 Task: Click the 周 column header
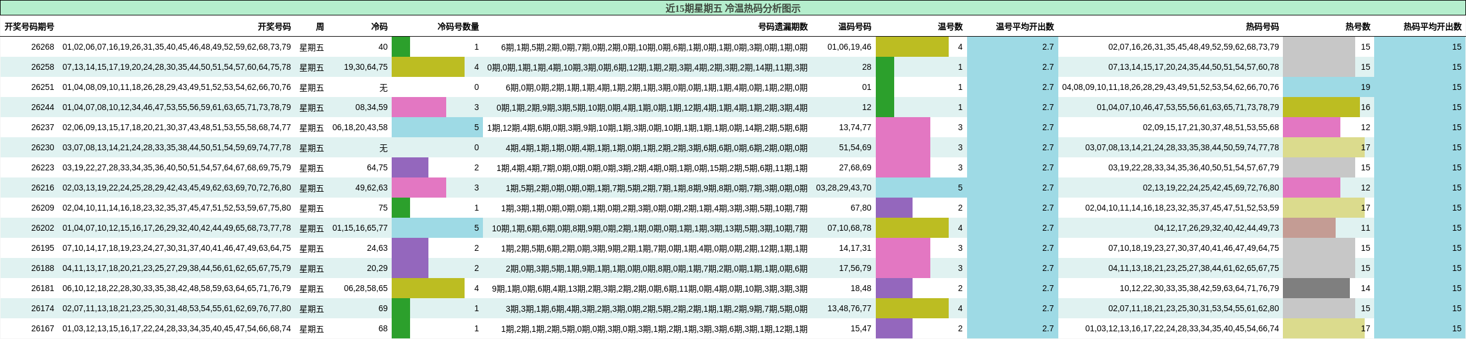[320, 27]
